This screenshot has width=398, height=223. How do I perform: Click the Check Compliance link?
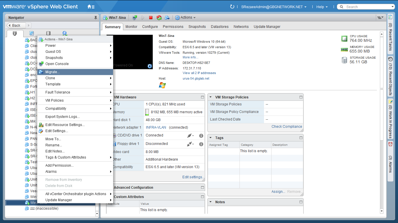point(287,127)
